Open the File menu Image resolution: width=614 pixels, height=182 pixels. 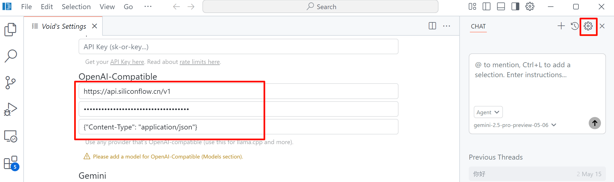click(x=26, y=7)
